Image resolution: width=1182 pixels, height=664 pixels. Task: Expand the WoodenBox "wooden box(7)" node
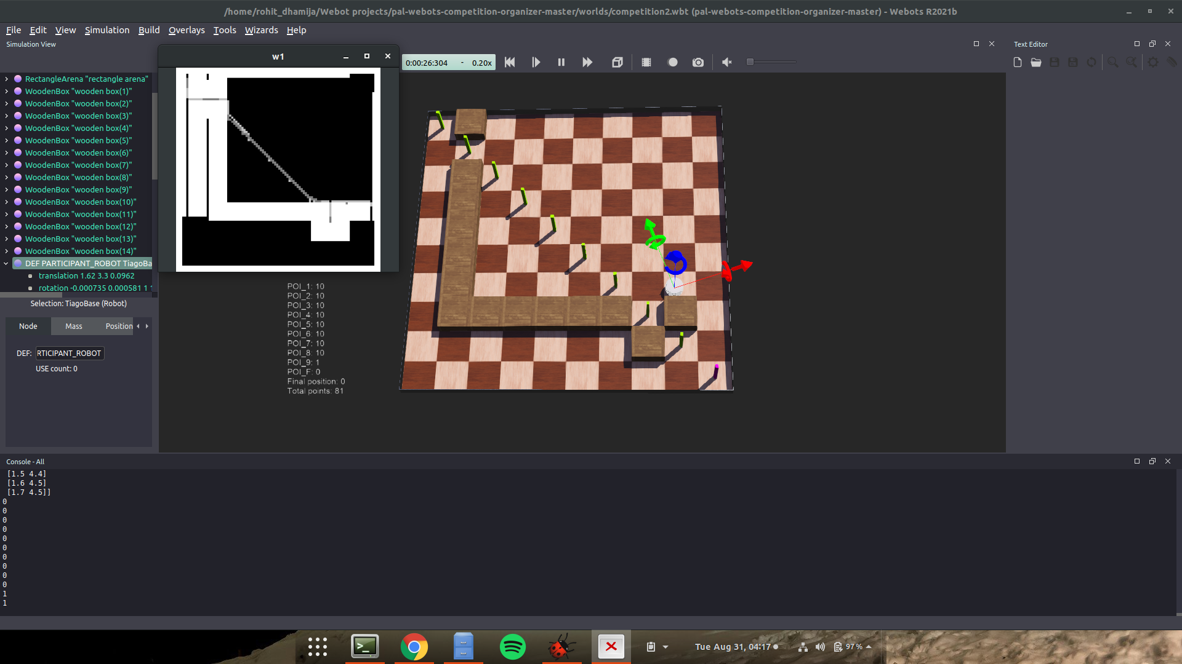pos(7,165)
